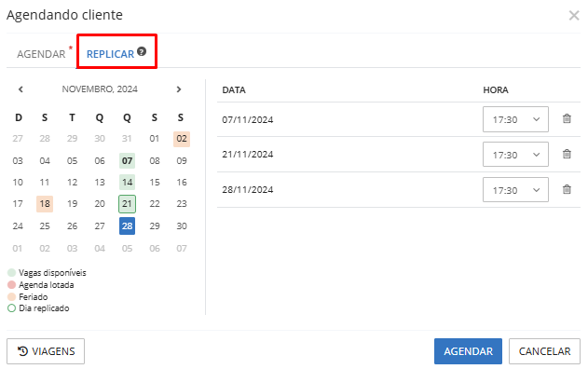Switch to the AGENDAR tab

pyautogui.click(x=41, y=54)
